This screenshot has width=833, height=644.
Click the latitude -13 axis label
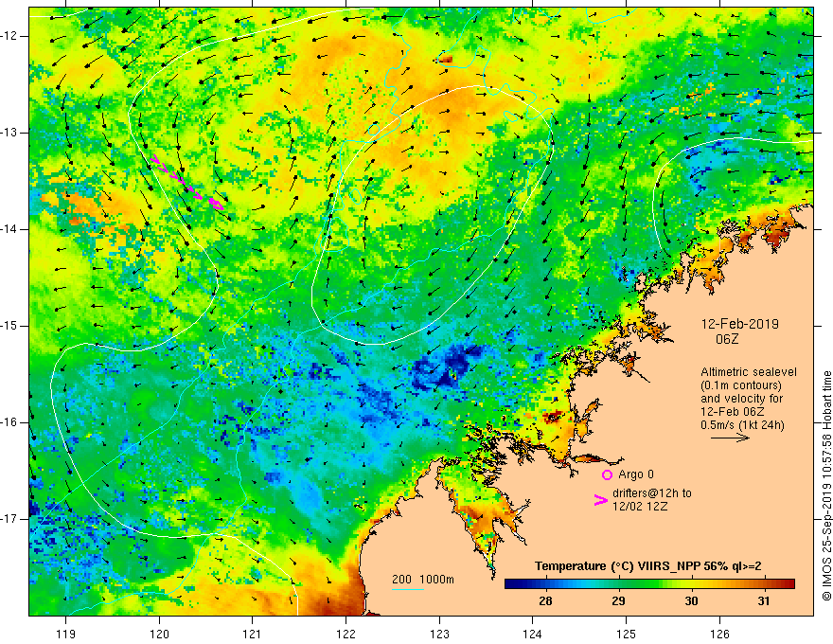(x=9, y=133)
